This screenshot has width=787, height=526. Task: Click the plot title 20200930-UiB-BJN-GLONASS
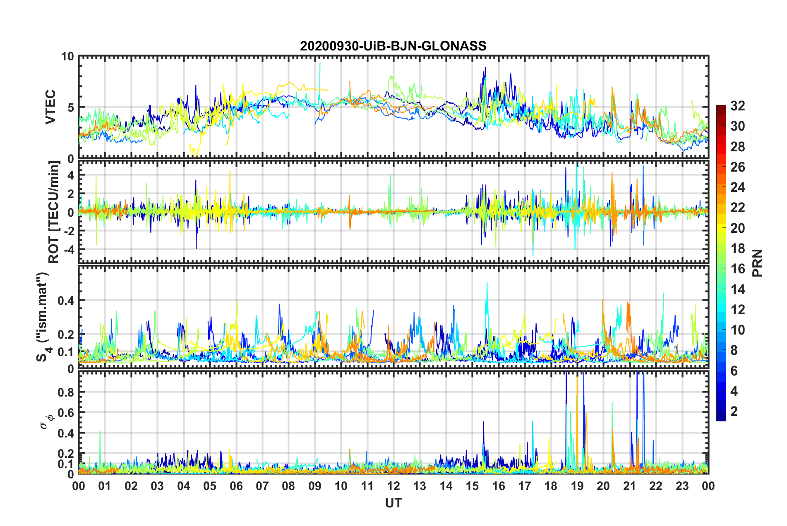click(x=393, y=46)
